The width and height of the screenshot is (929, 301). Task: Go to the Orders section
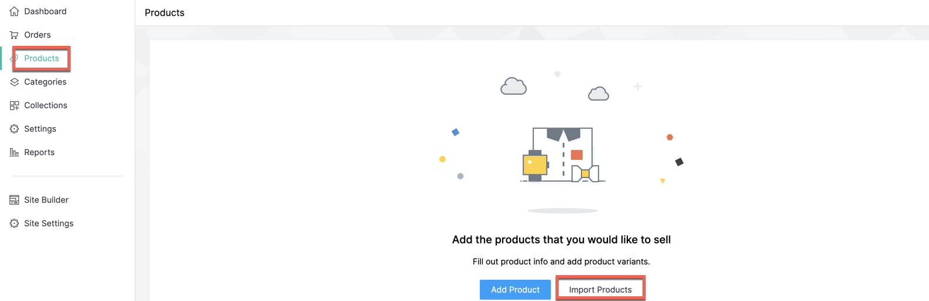pos(37,35)
